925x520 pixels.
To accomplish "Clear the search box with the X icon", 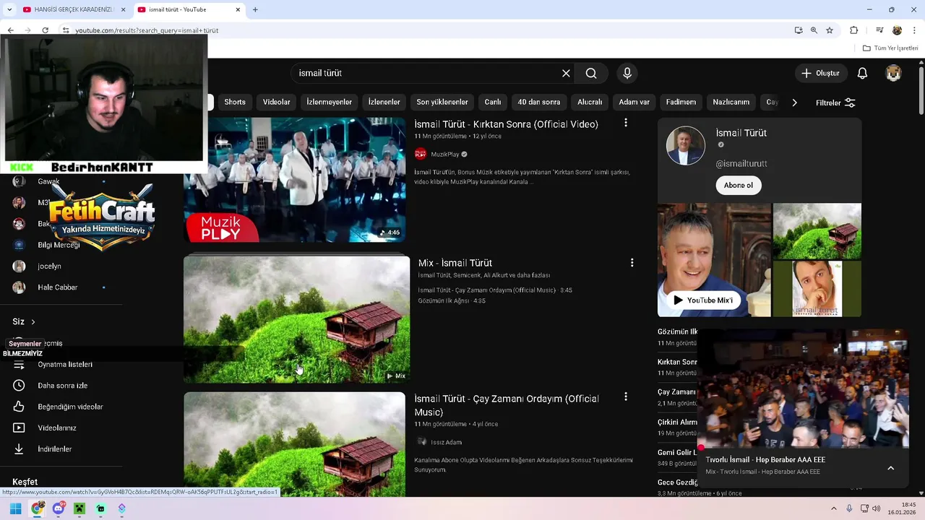I will [x=566, y=73].
